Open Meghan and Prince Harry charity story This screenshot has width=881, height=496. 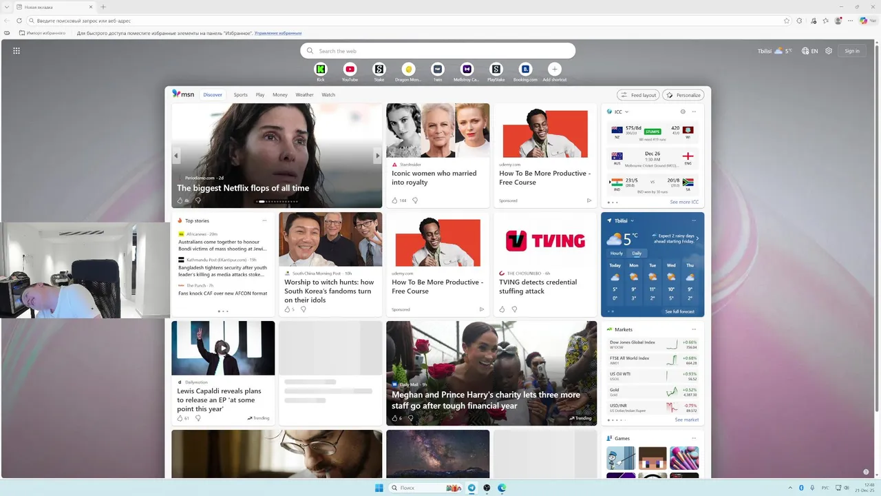tap(486, 400)
